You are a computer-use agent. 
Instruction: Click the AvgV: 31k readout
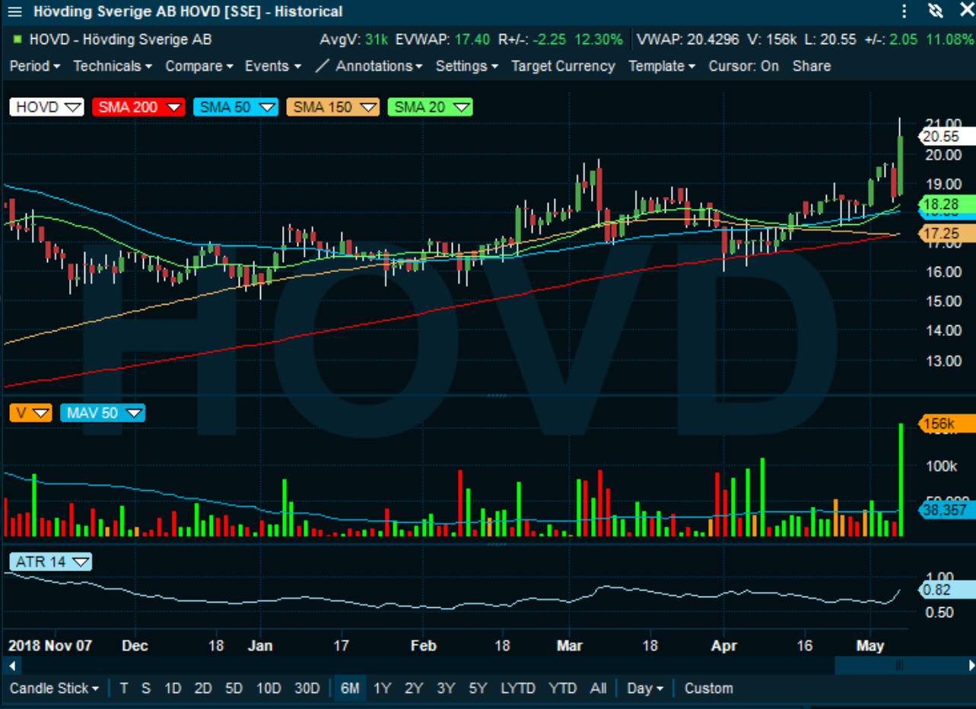[353, 40]
